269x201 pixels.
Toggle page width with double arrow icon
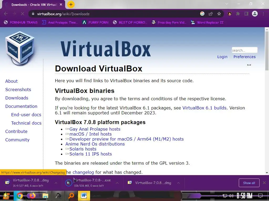click(x=249, y=65)
